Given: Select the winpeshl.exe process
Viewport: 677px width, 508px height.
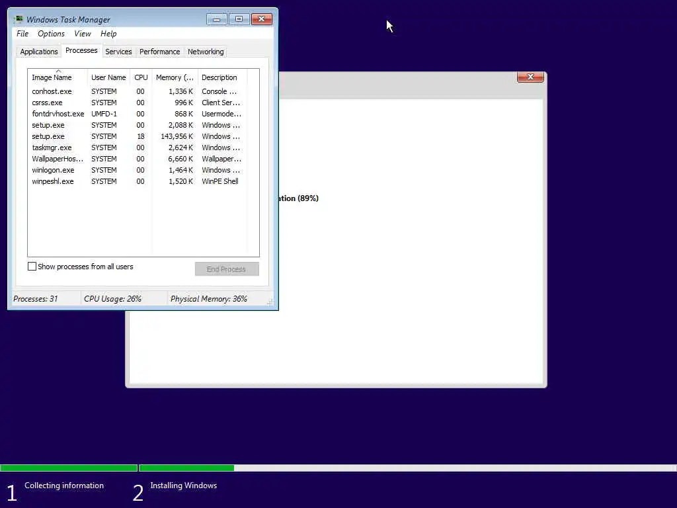Looking at the screenshot, I should tap(138, 181).
